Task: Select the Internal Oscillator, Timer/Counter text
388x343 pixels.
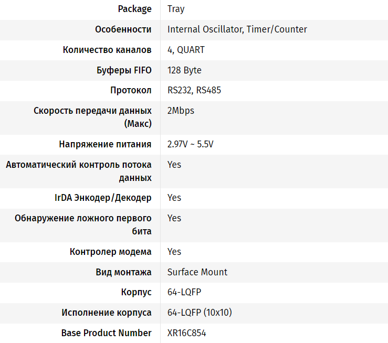Action: point(237,29)
